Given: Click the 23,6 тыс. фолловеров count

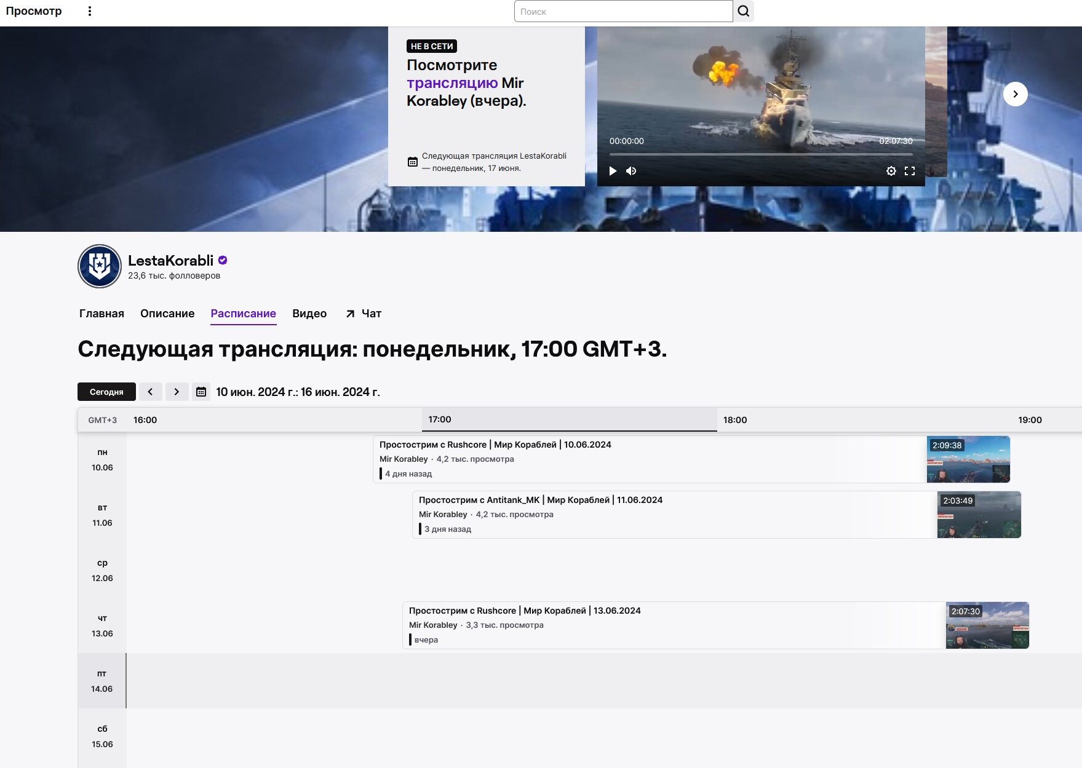Looking at the screenshot, I should pos(174,275).
